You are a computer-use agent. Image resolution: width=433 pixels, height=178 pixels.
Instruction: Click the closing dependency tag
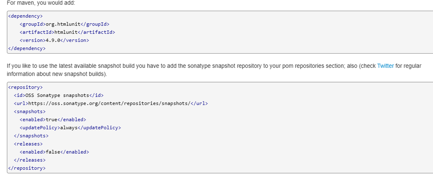pyautogui.click(x=27, y=48)
